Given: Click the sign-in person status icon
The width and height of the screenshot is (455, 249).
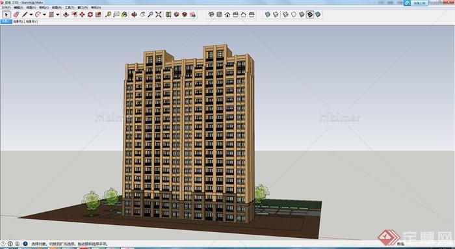Looking at the screenshot, I should 17,244.
